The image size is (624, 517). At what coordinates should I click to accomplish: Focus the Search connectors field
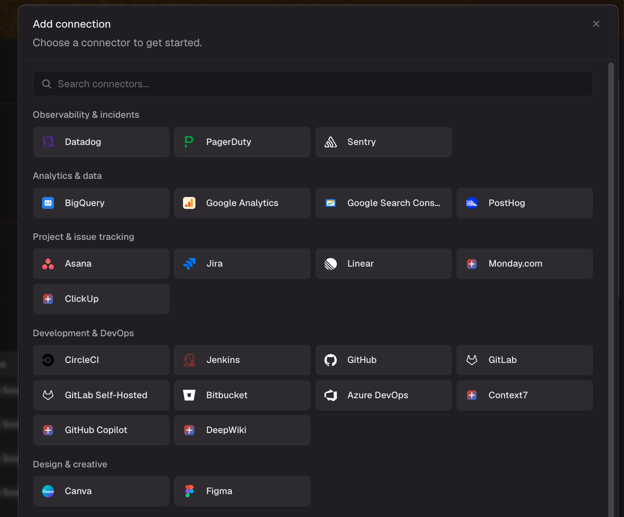coord(313,84)
